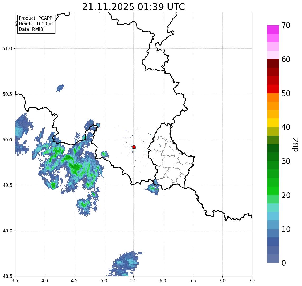Click the latitude tick label 48.5
302x286 pixels.
(x=7, y=276)
